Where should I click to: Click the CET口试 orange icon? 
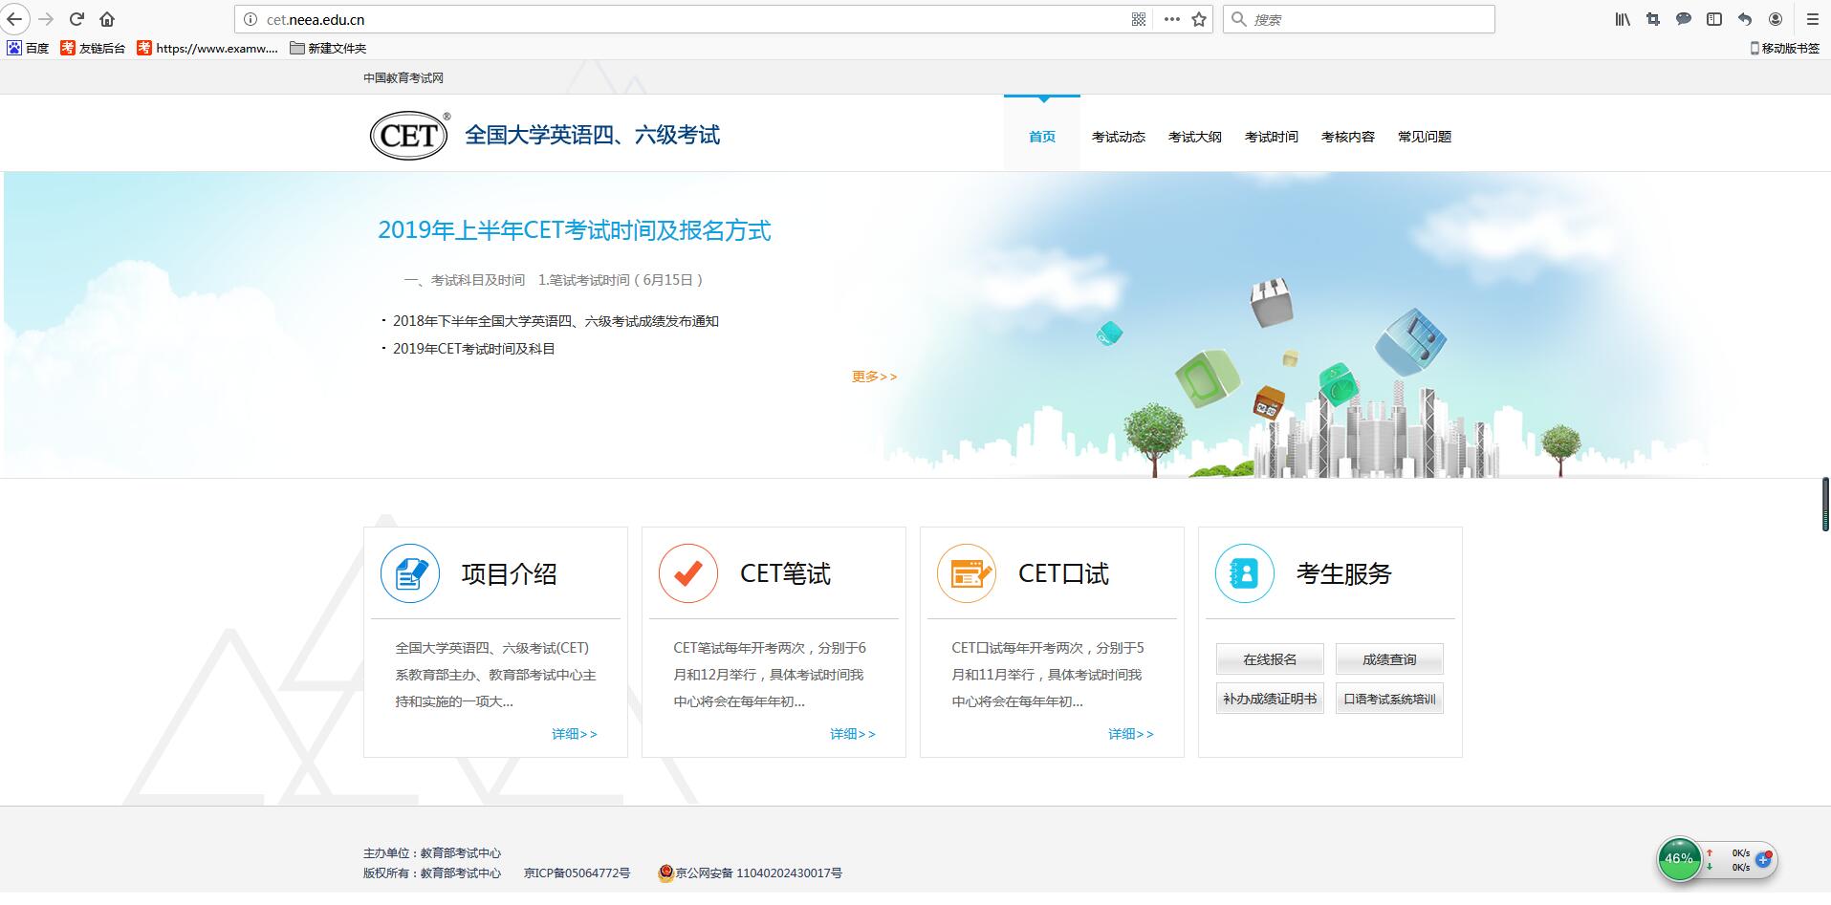[x=967, y=573]
